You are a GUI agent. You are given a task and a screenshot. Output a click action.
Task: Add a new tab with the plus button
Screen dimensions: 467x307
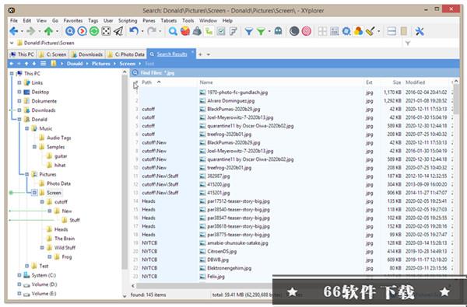tap(201, 54)
